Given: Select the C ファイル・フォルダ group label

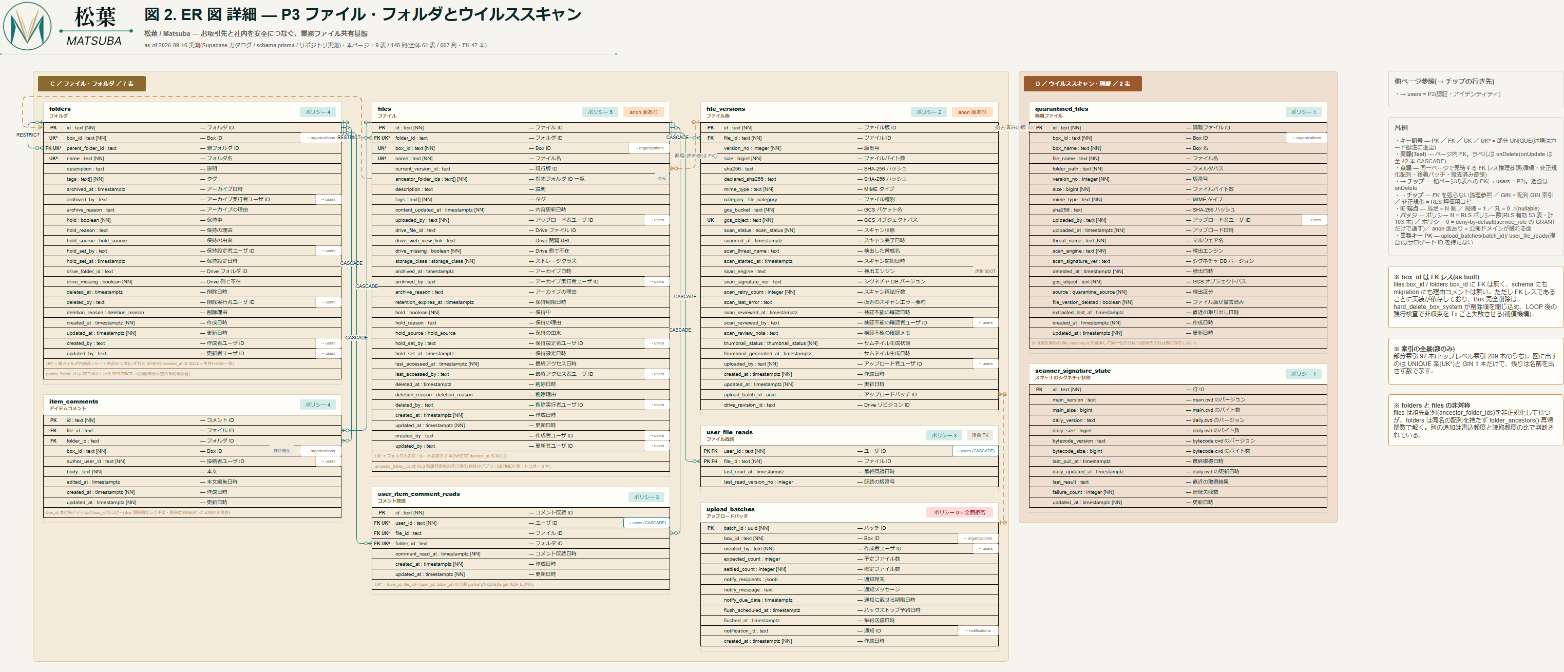Looking at the screenshot, I should (92, 84).
